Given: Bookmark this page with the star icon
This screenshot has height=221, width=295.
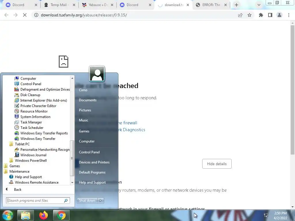Looking at the screenshot, I should click(249, 15).
